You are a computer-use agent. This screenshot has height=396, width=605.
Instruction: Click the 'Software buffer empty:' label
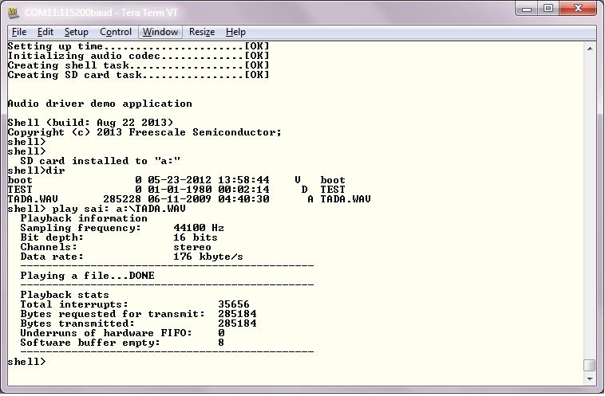click(x=90, y=343)
